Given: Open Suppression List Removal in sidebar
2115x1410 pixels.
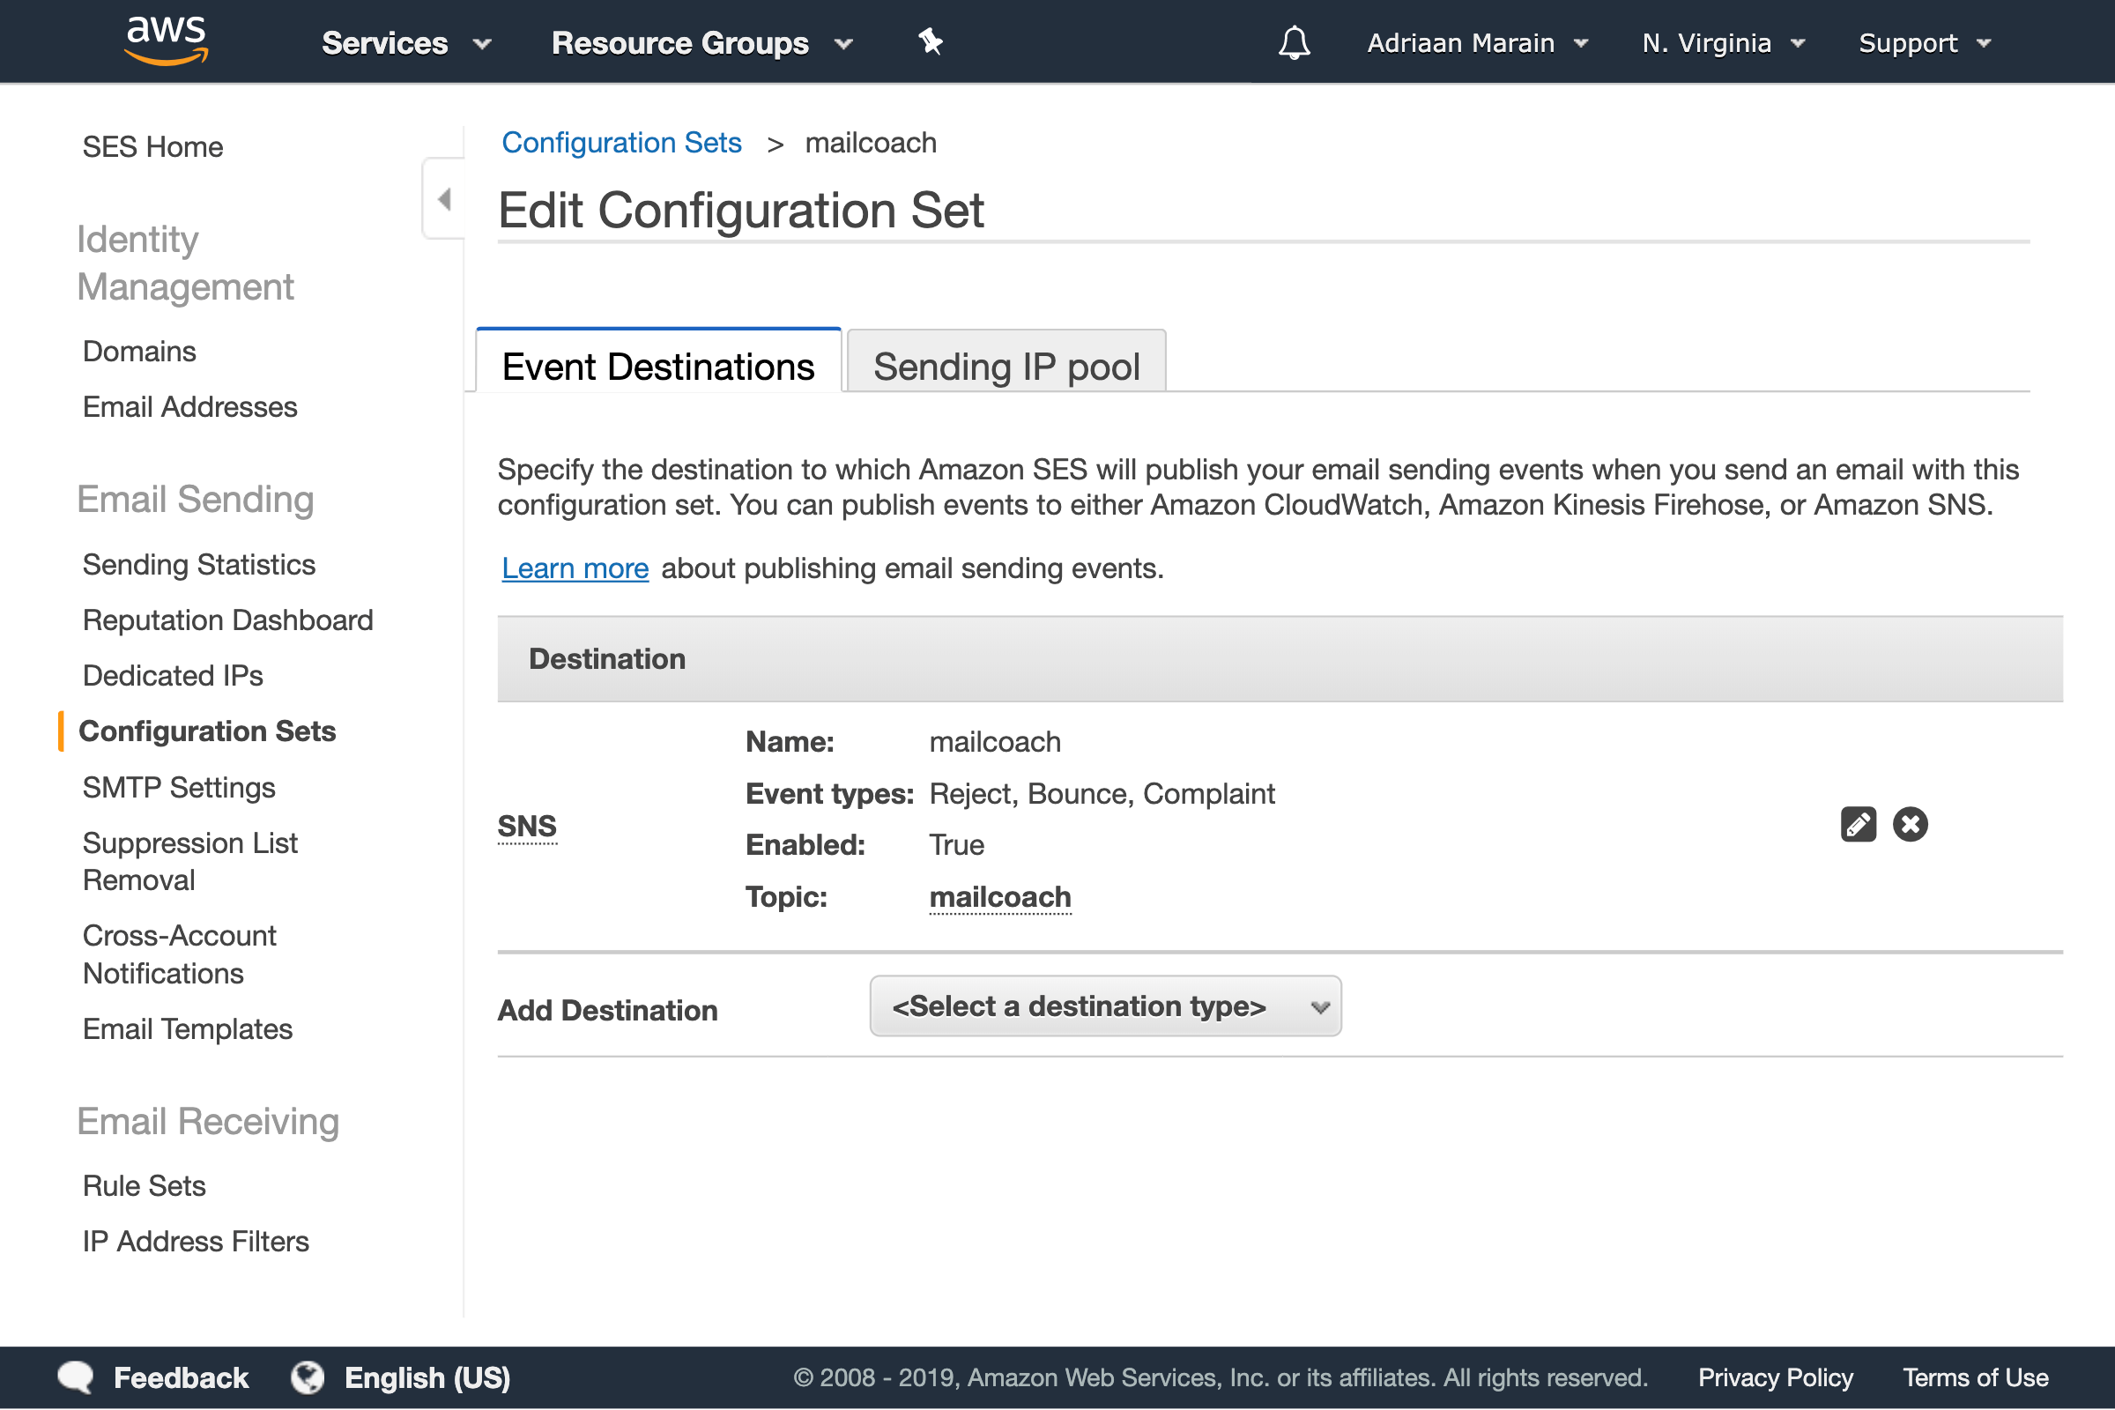Looking at the screenshot, I should pos(189,862).
